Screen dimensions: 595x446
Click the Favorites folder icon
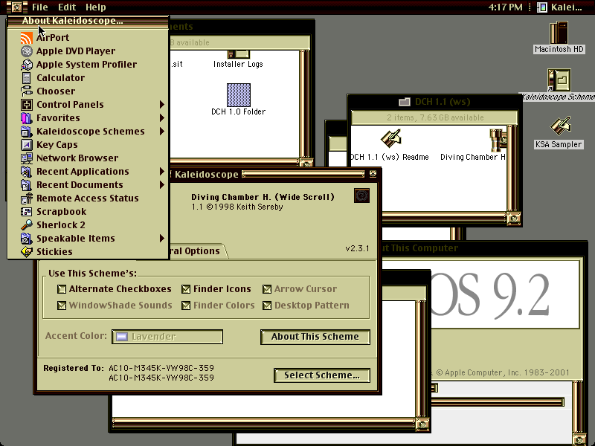(x=27, y=118)
